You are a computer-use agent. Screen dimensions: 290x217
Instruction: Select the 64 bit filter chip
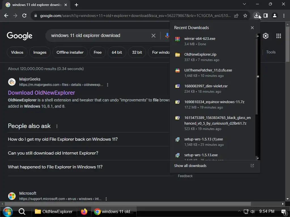(117, 52)
